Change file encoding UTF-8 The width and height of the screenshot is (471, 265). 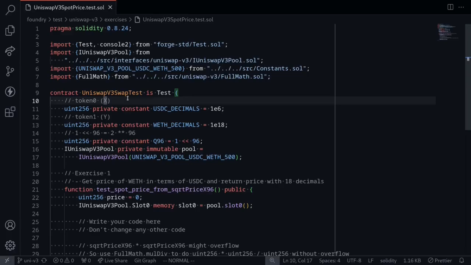(354, 260)
